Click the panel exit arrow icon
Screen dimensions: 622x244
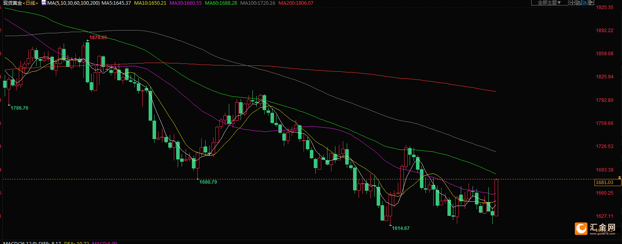(591, 2)
